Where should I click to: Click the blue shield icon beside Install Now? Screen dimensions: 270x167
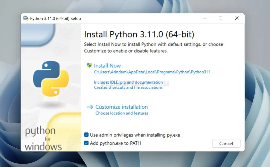click(89, 66)
